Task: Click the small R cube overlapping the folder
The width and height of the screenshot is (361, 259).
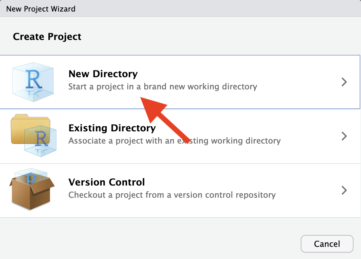Action: (41, 141)
